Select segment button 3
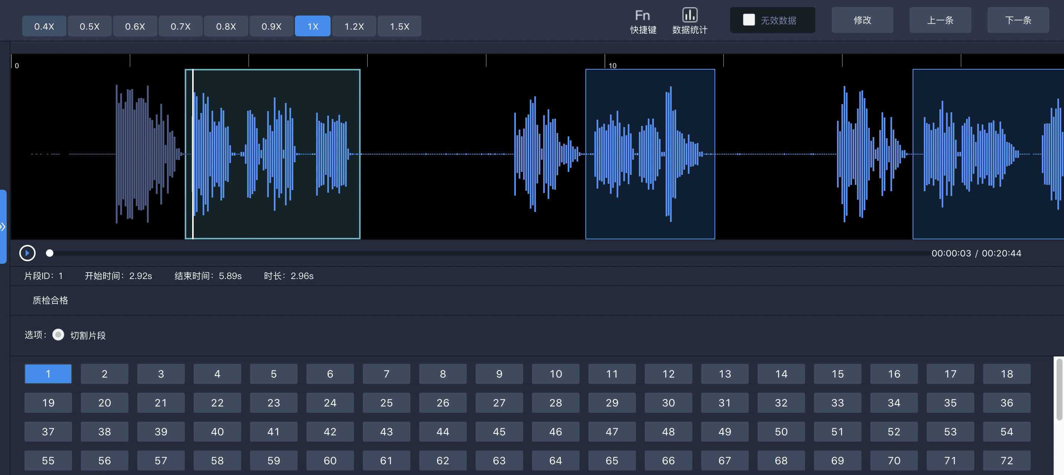The image size is (1064, 475). coord(161,374)
